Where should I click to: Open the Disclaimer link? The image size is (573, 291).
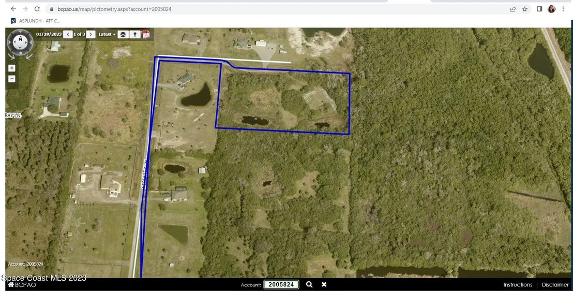(x=555, y=284)
